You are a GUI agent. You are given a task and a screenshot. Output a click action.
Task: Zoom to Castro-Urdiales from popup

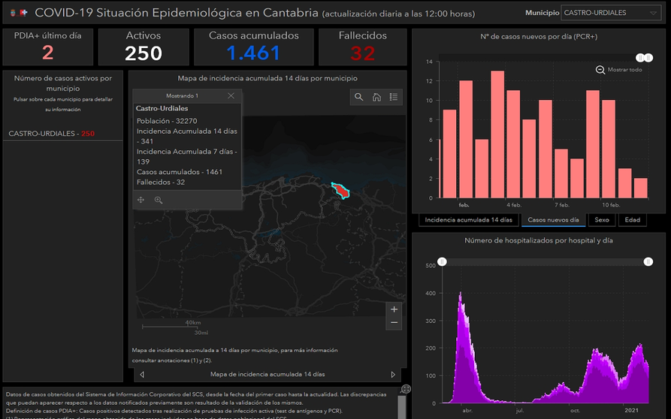[159, 200]
